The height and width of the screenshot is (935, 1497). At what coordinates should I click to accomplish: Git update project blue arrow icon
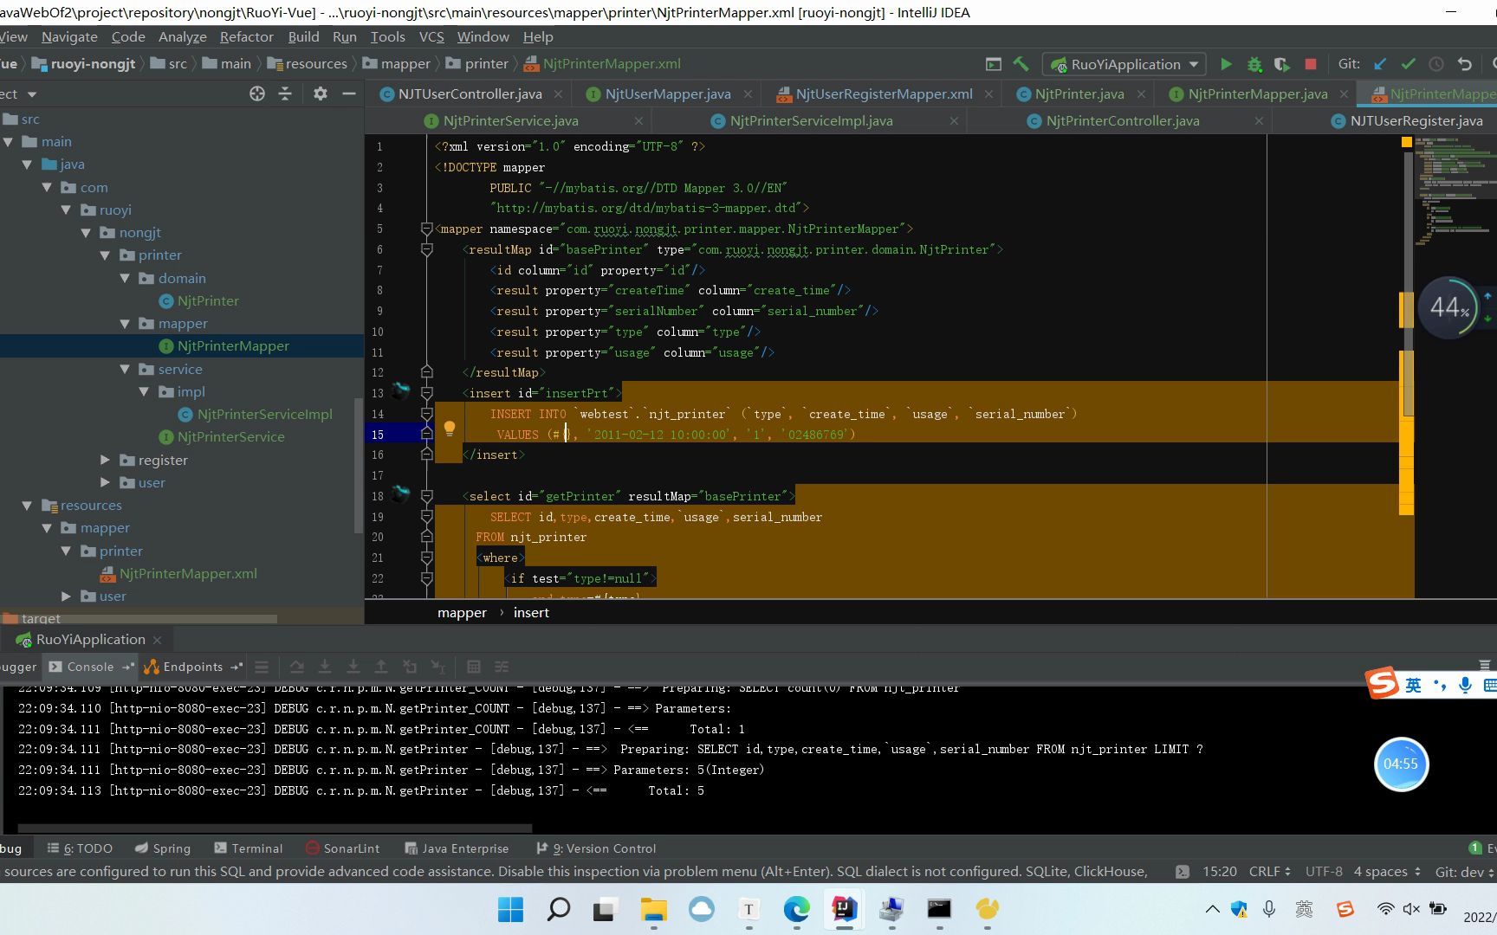1380,64
